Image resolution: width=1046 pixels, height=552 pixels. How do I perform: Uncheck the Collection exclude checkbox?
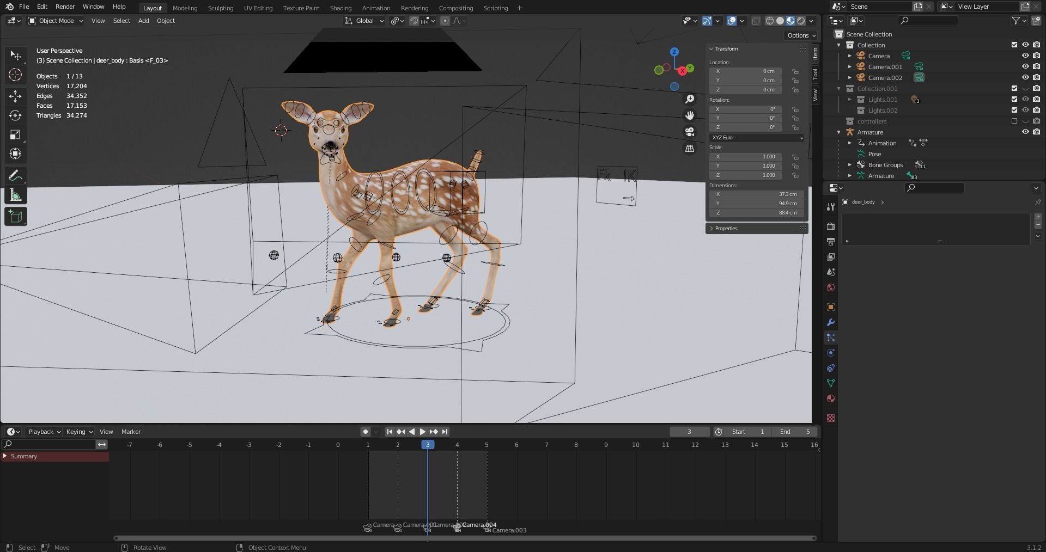[1014, 45]
